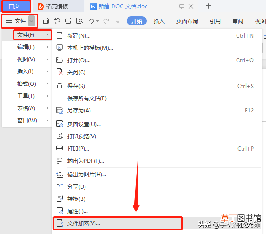Open the 审阅 ribbon tab
This screenshot has width=266, height=234.
coord(238,21)
